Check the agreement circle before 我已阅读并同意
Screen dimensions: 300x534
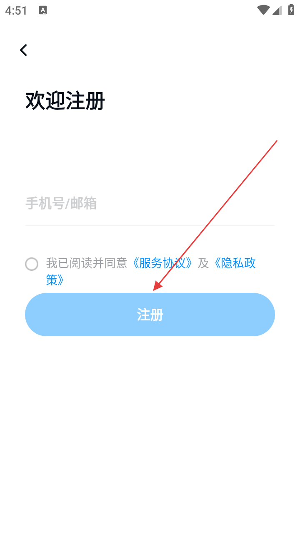(x=32, y=264)
